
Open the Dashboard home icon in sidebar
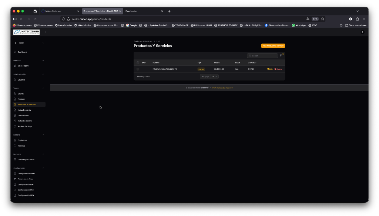[15, 52]
